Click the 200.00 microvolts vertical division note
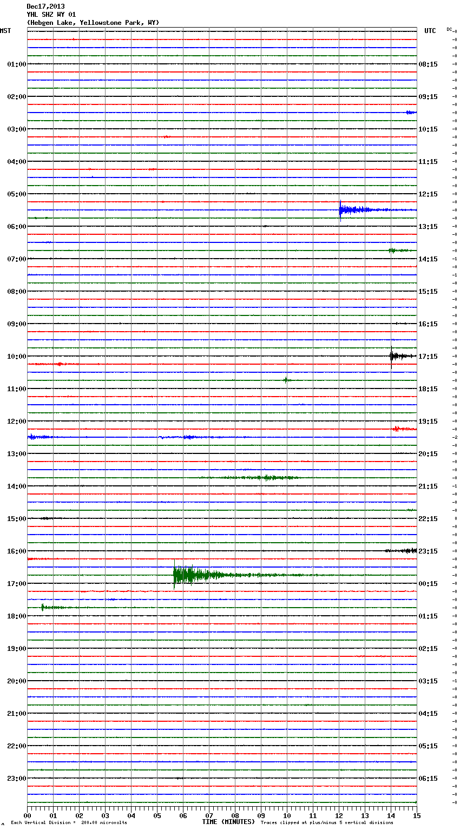The width and height of the screenshot is (460, 830). click(x=69, y=823)
